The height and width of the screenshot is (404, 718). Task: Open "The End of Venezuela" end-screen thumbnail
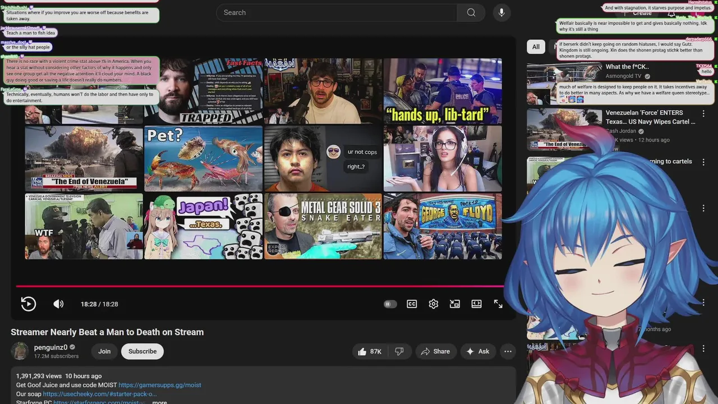(84, 159)
